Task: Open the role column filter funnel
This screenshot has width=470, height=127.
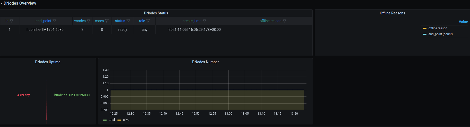Action: click(148, 21)
